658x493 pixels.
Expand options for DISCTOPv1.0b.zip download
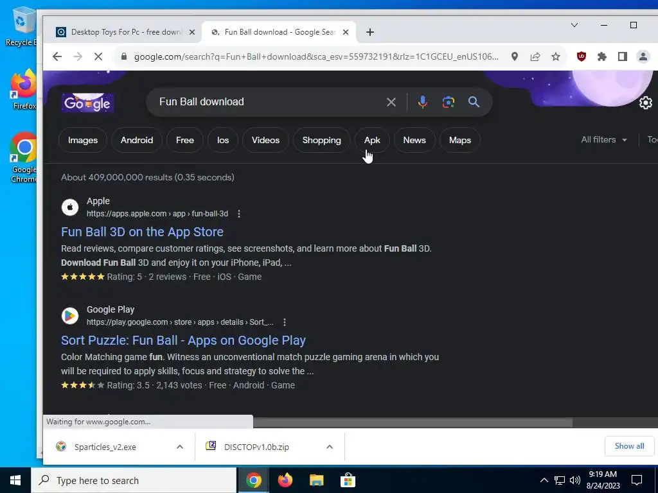click(330, 447)
